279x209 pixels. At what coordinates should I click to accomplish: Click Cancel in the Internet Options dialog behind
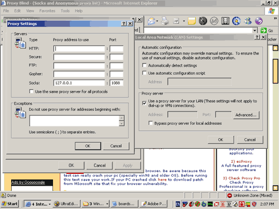point(99,166)
